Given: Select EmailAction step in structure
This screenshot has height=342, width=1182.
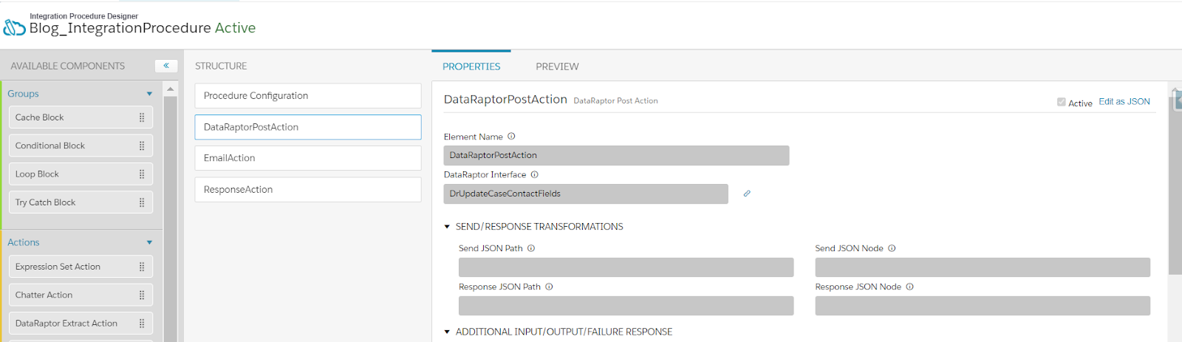Looking at the screenshot, I should tap(308, 158).
